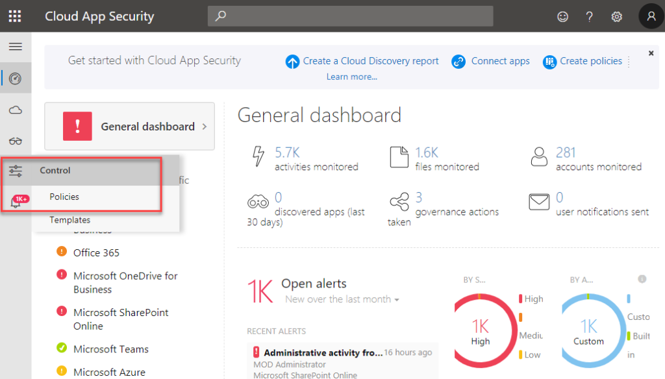665x379 pixels.
Task: Open the user account avatar
Action: click(651, 16)
